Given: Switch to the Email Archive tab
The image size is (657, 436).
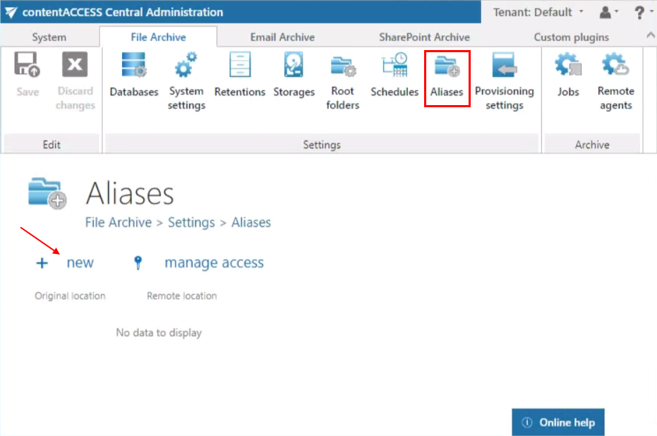Looking at the screenshot, I should pyautogui.click(x=282, y=37).
